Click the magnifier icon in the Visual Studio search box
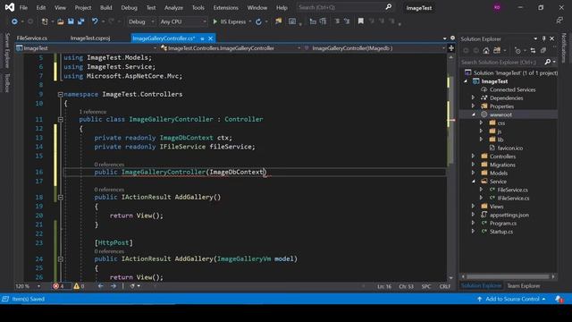 [389, 7]
